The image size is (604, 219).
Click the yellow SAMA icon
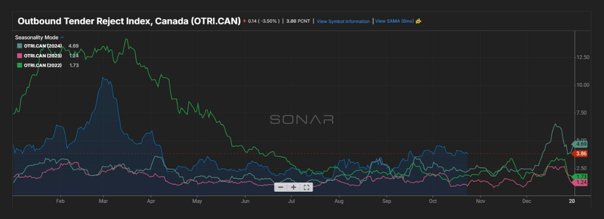point(418,22)
